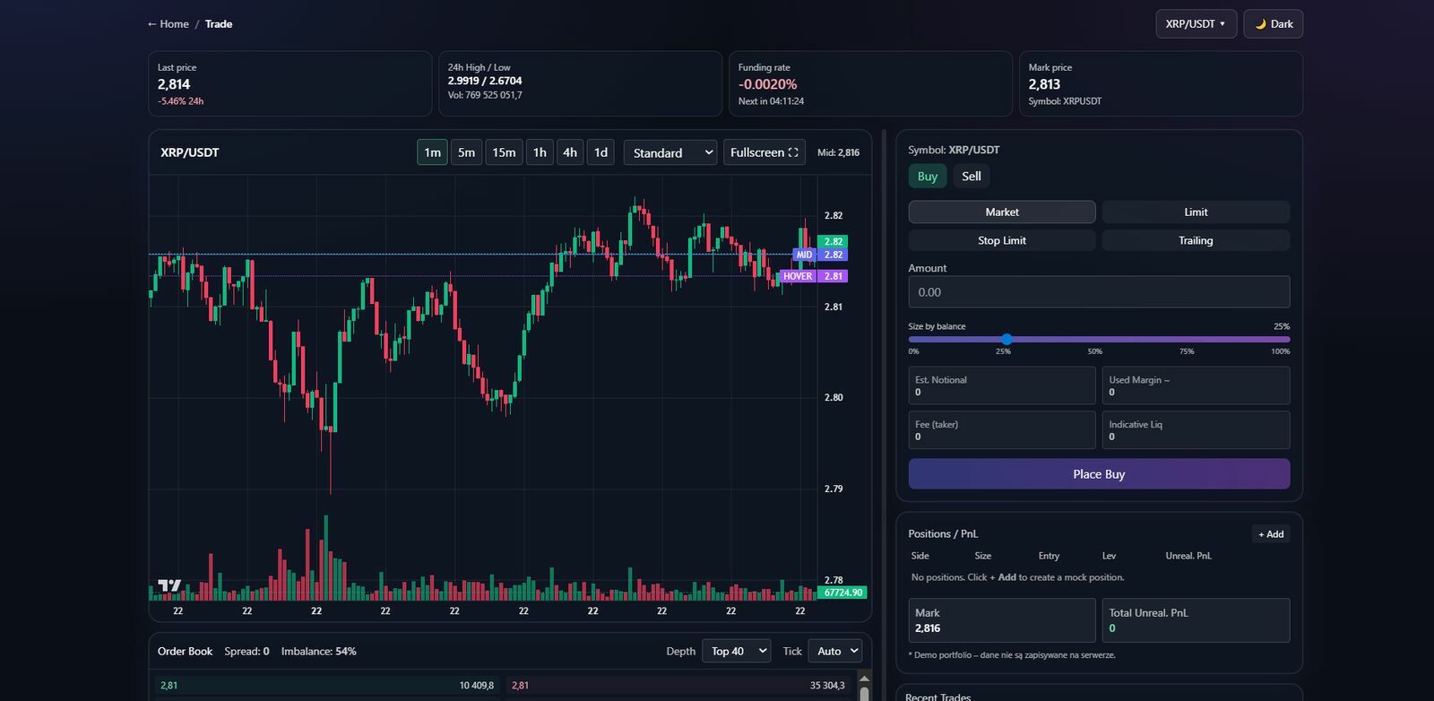Switch chart to the 15m timeframe
This screenshot has height=701, width=1434.
click(504, 152)
